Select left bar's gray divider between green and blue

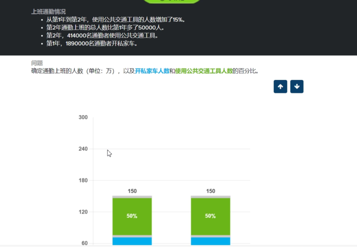point(132,236)
